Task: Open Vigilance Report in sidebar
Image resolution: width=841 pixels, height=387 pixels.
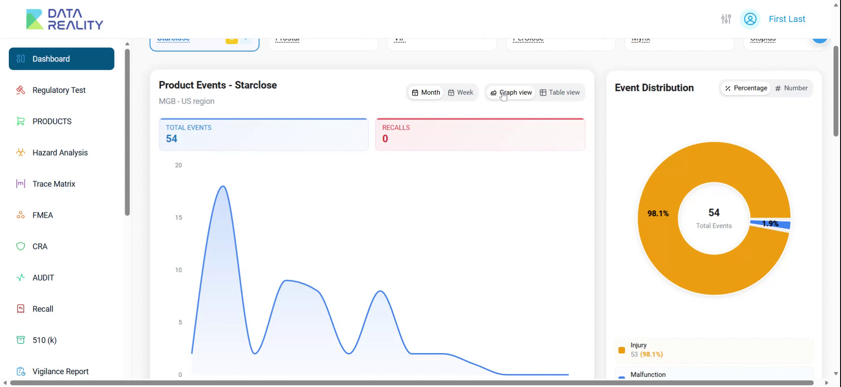Action: 60,371
